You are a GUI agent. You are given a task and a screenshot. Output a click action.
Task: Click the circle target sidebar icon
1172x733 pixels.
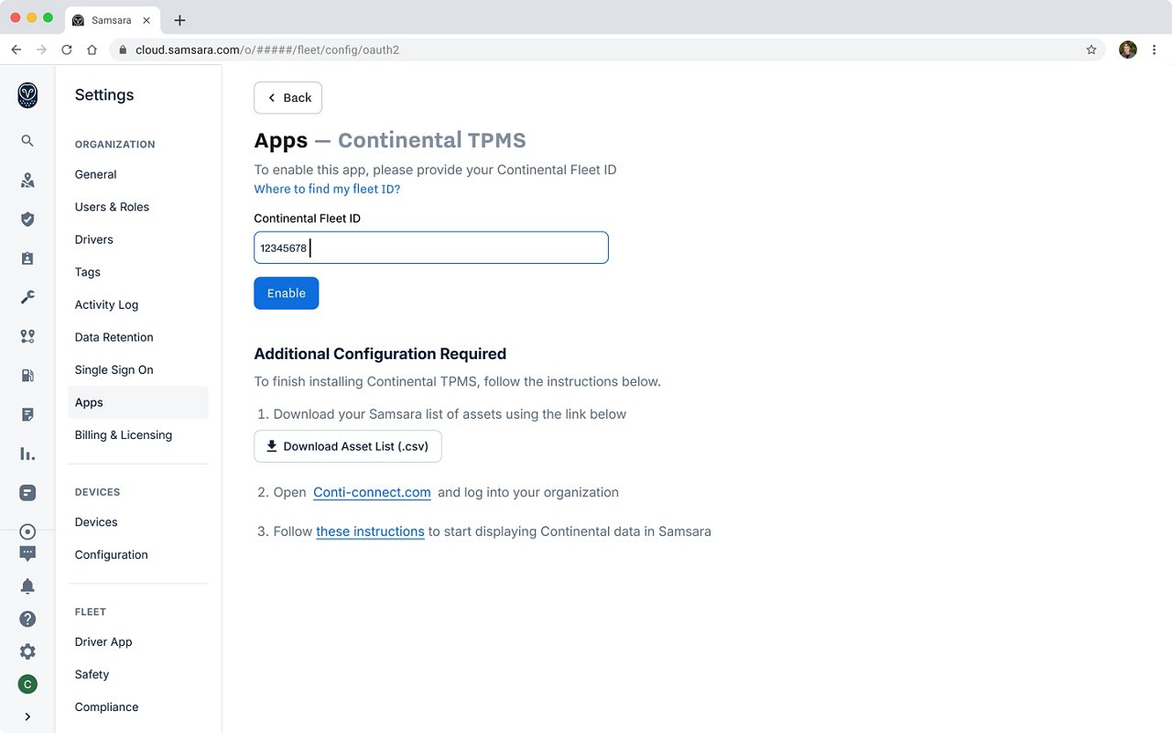[27, 532]
